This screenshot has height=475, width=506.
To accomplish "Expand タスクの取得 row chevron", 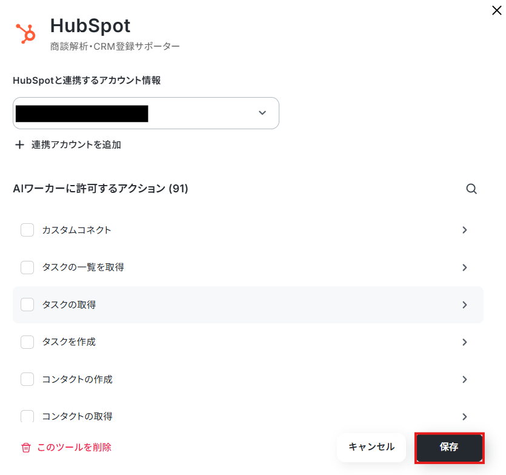I will click(x=464, y=305).
